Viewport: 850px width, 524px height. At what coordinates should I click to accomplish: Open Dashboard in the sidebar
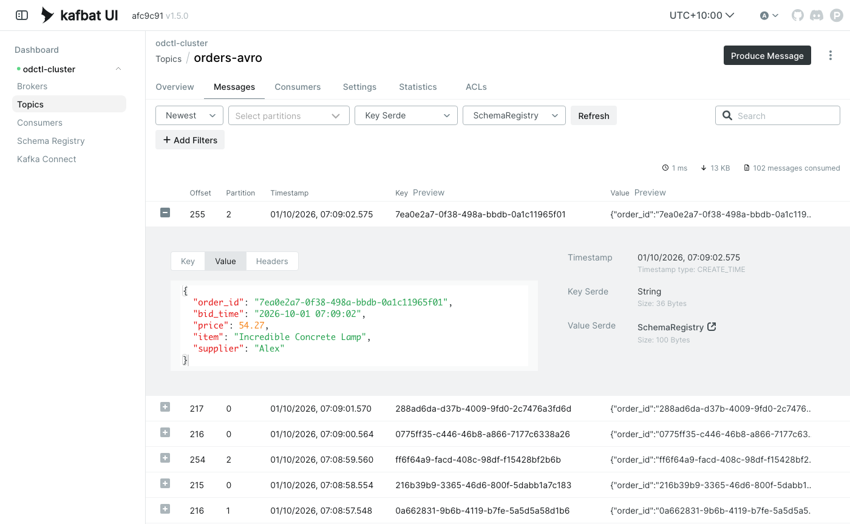[36, 50]
